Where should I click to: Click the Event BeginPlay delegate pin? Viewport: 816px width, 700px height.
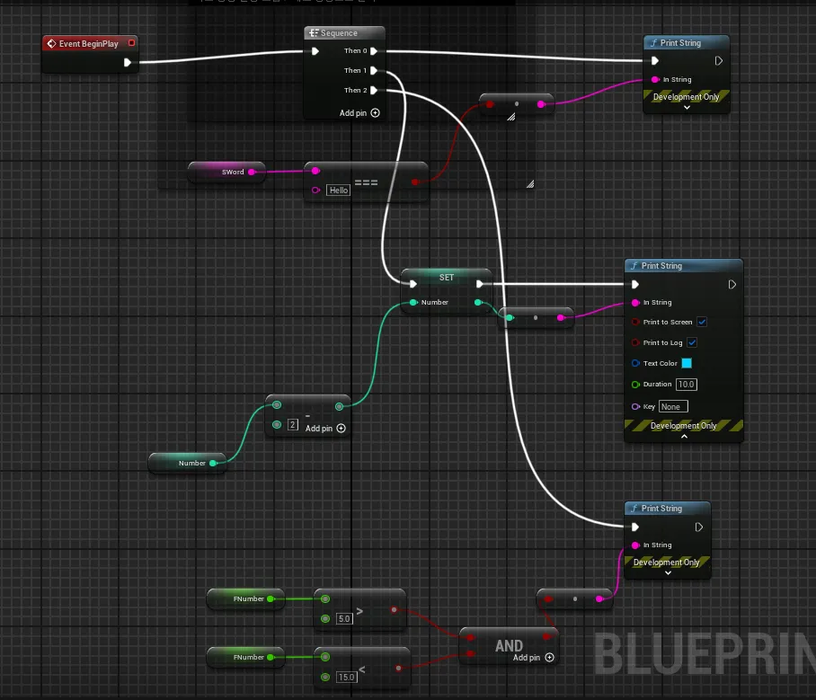[132, 42]
